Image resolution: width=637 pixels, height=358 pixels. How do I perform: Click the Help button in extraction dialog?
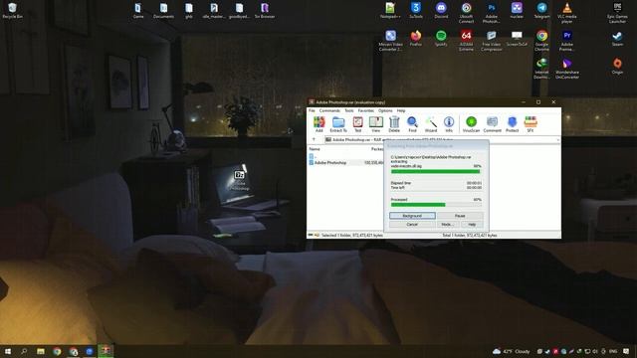click(471, 225)
